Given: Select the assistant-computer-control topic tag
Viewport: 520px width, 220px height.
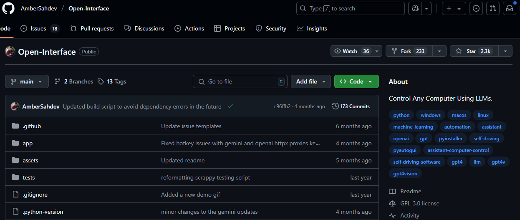Looking at the screenshot, I should click(x=458, y=150).
